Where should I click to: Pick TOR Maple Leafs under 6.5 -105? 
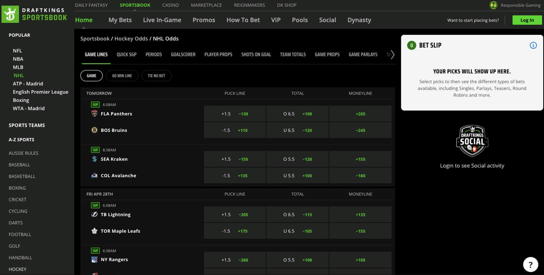point(297,231)
